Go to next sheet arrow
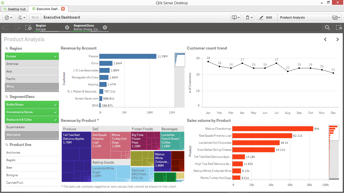Screen dimensions: 344x193 pyautogui.click(x=337, y=39)
